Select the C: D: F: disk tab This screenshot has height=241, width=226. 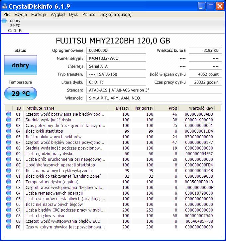(15, 26)
